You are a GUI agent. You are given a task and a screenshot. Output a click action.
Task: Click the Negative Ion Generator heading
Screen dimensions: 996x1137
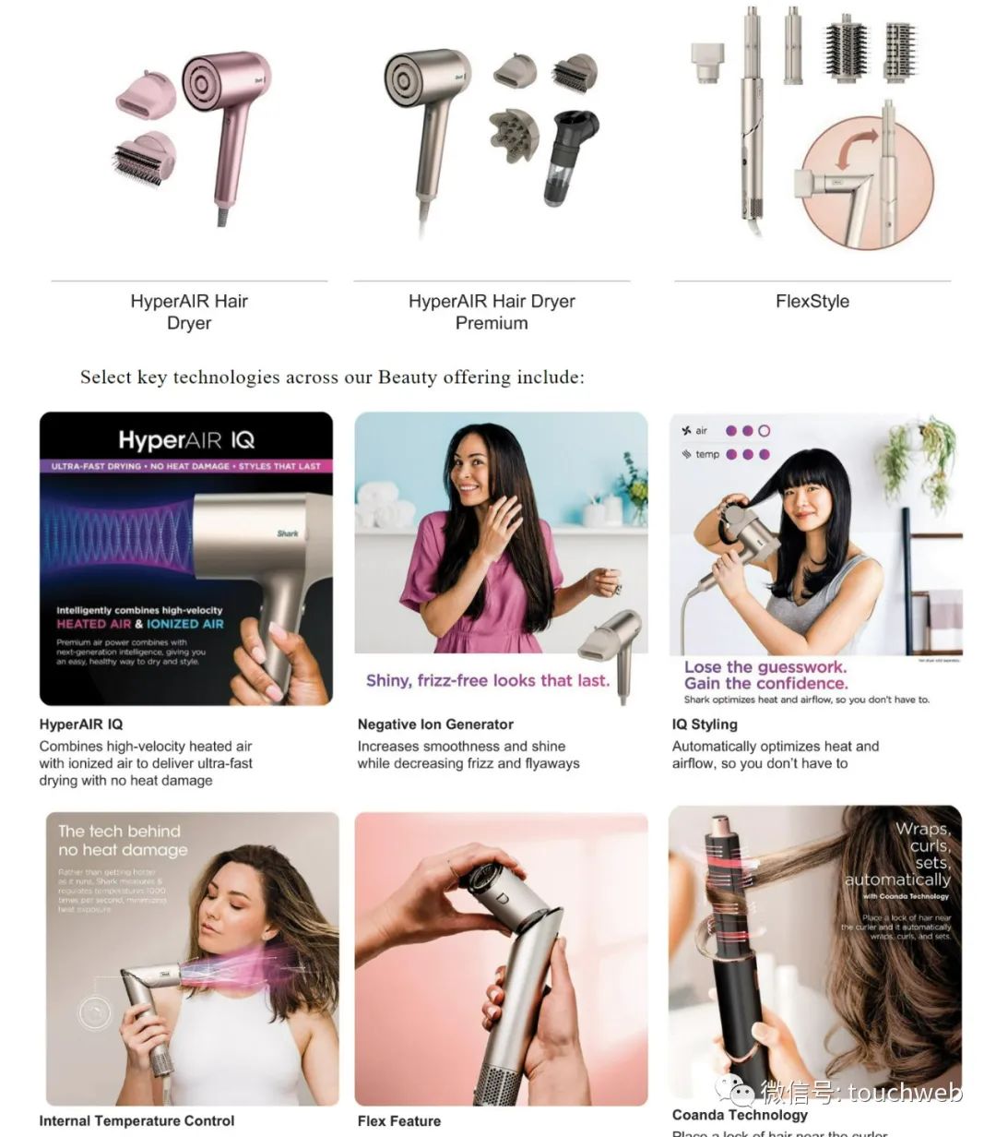click(435, 724)
